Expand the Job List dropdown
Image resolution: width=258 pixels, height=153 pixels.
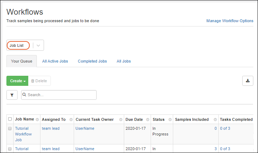[x=39, y=45]
